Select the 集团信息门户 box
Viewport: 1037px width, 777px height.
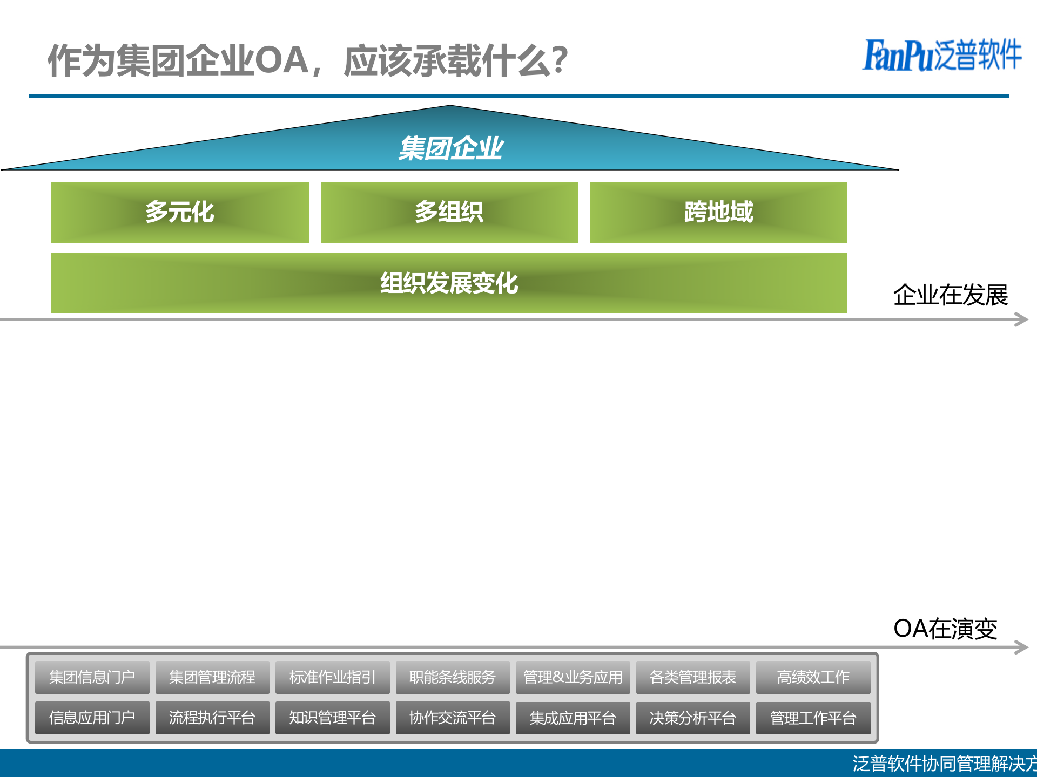92,677
